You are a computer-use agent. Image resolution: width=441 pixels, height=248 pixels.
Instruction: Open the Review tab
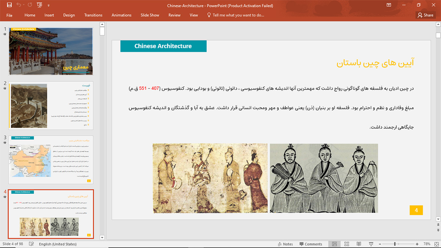coord(174,15)
